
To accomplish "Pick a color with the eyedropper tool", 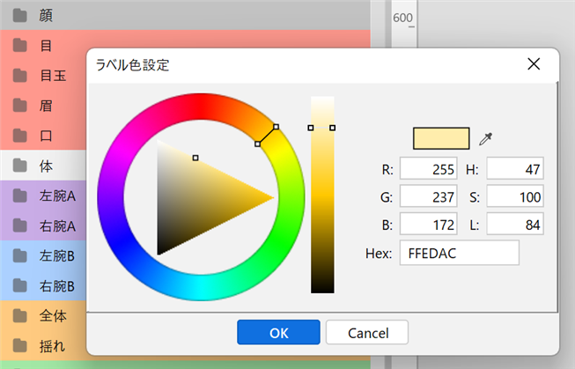I will pos(486,138).
